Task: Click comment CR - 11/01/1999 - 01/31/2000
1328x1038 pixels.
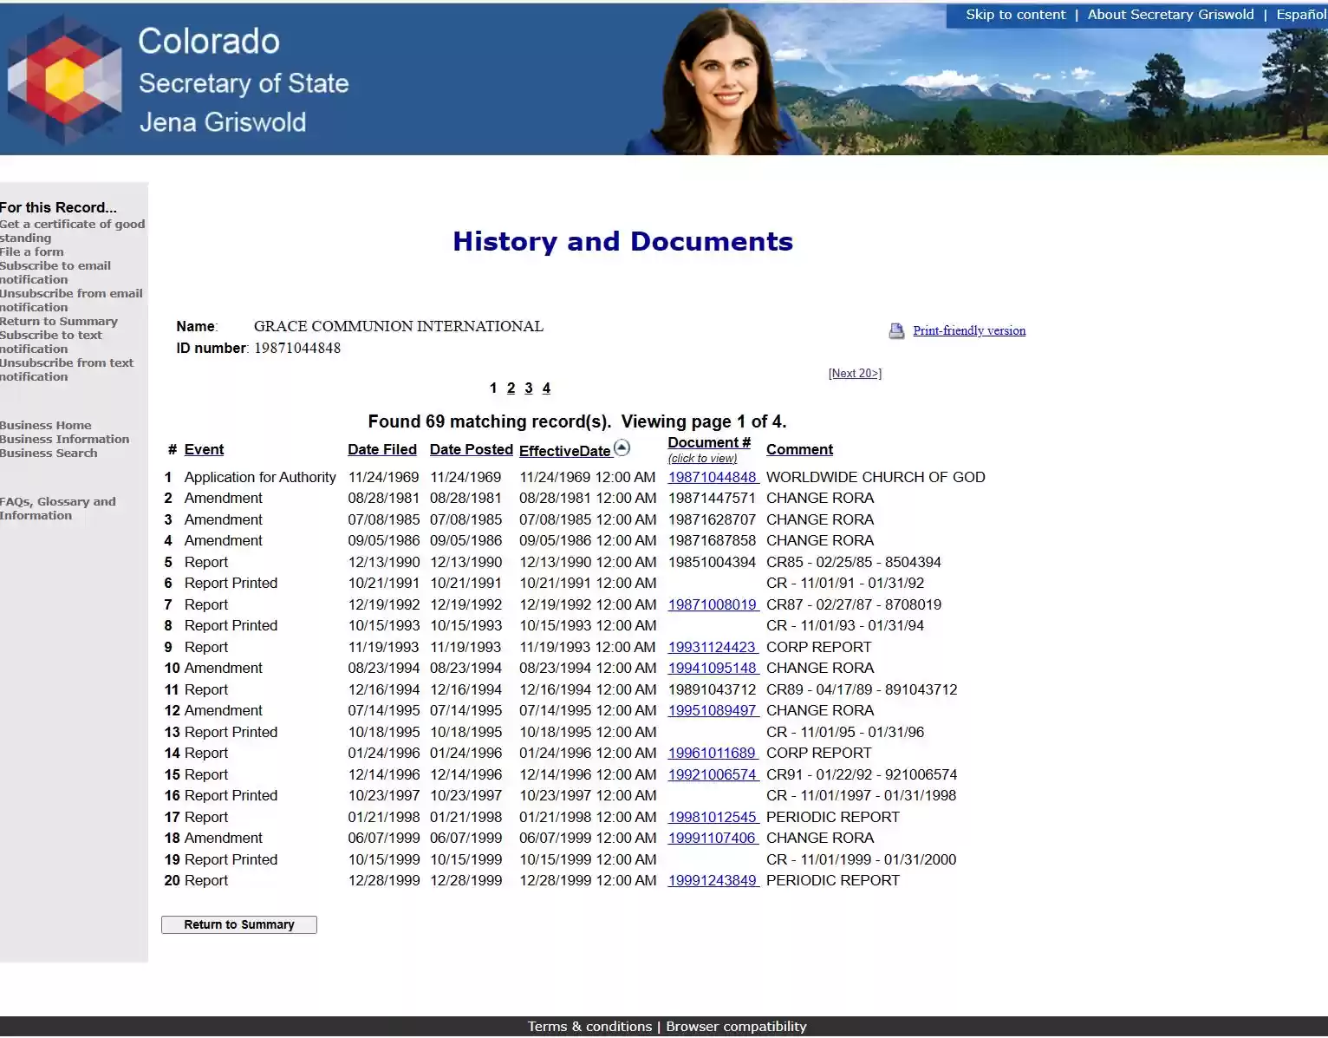Action: click(x=862, y=859)
